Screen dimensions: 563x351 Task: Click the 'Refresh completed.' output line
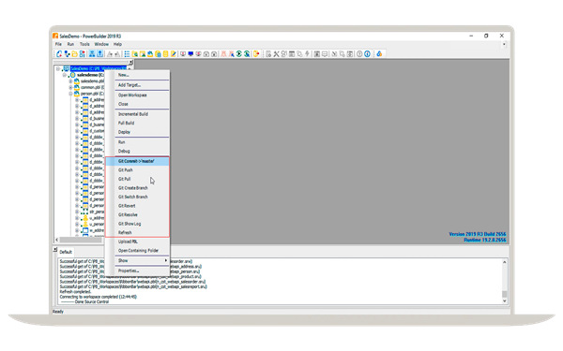click(x=75, y=292)
